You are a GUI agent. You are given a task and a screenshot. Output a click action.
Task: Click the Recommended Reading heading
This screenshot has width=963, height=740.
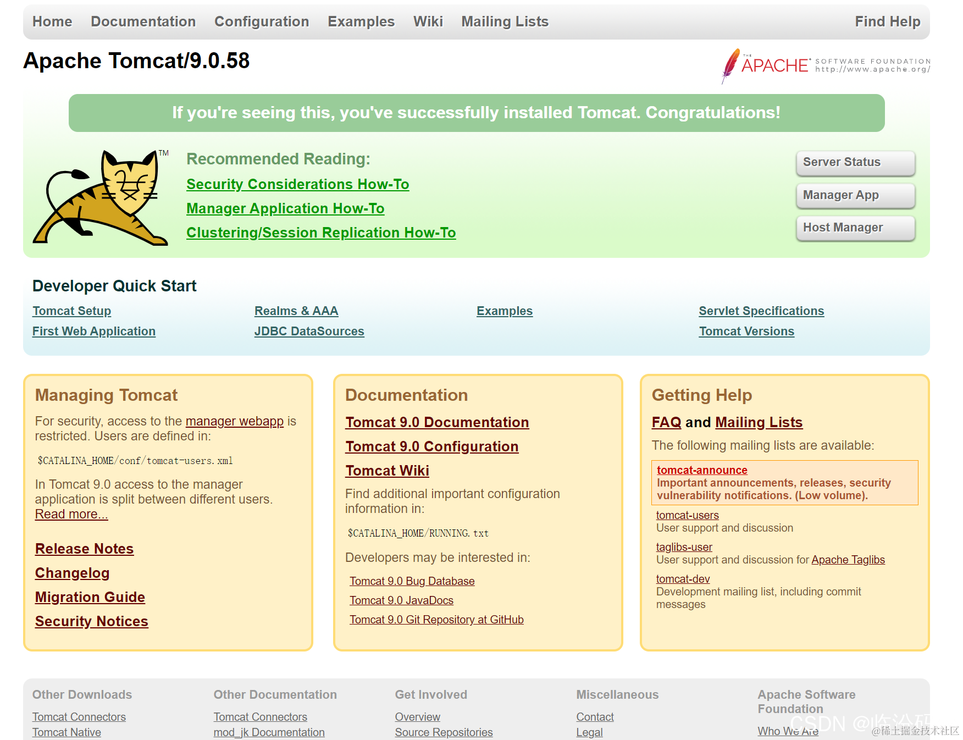point(278,159)
